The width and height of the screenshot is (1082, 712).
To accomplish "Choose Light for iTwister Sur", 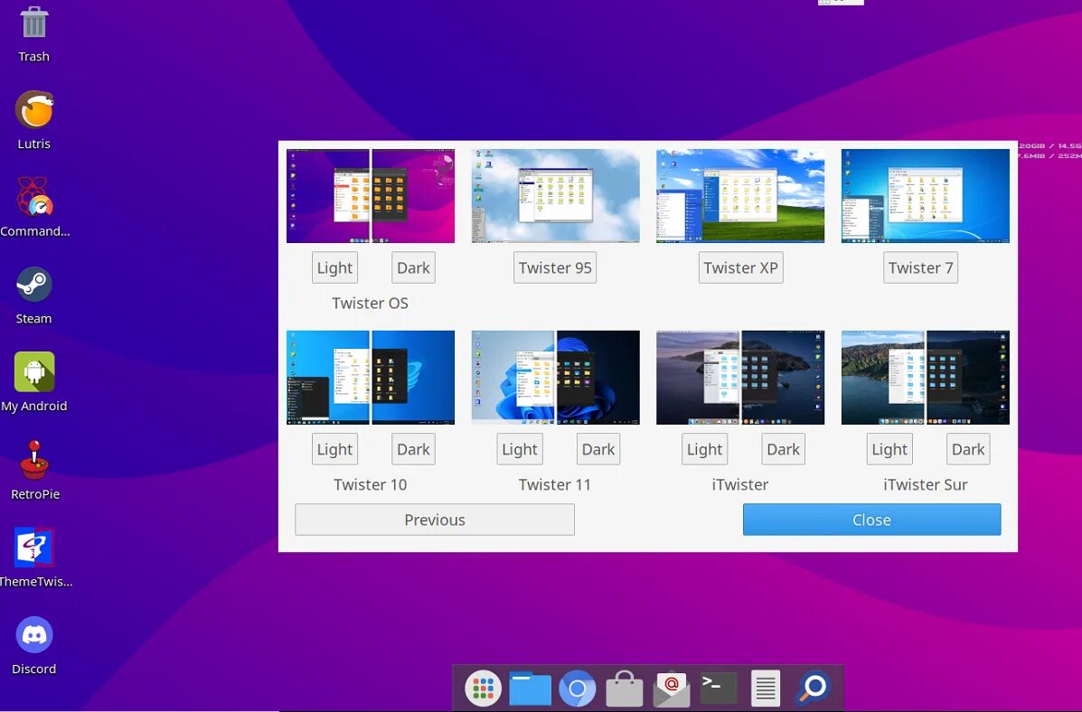I will [x=889, y=449].
